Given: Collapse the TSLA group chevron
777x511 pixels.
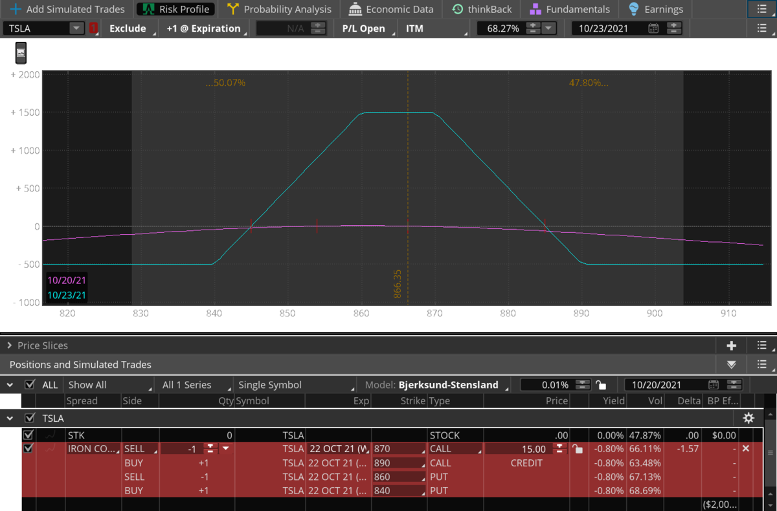Looking at the screenshot, I should 10,418.
